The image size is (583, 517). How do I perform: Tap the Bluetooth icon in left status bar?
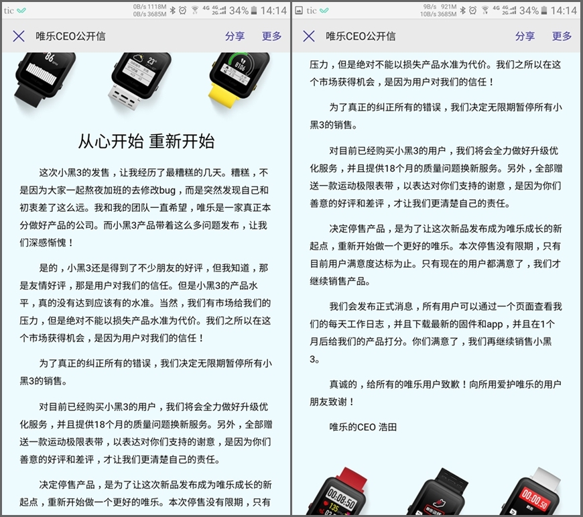click(172, 11)
